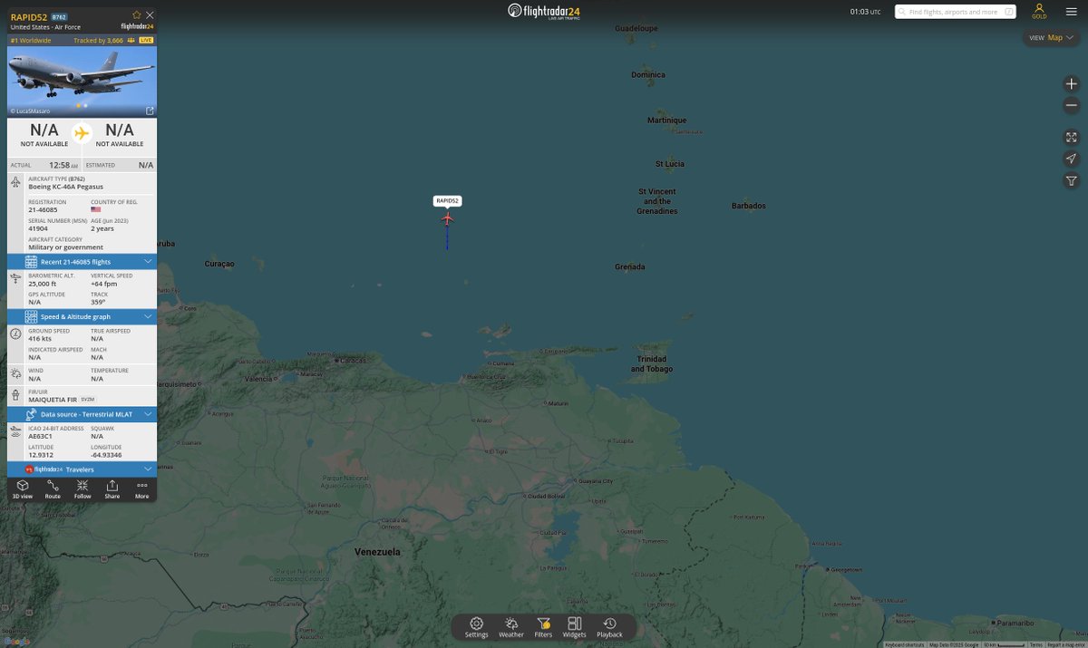Follow the RAPID52 aircraft
This screenshot has width=1088, height=648.
coord(83,489)
